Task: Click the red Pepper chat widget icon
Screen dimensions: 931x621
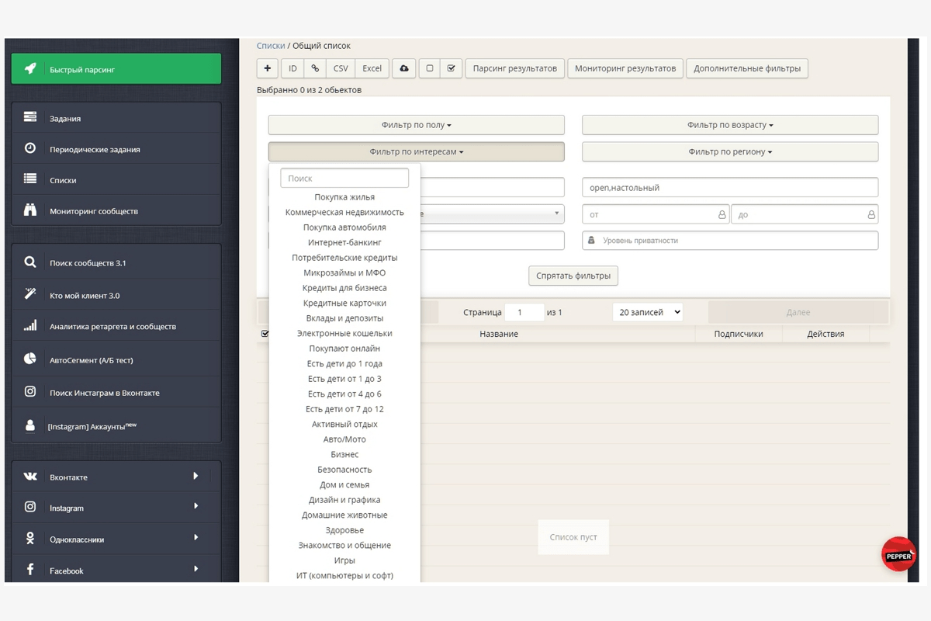Action: tap(898, 555)
